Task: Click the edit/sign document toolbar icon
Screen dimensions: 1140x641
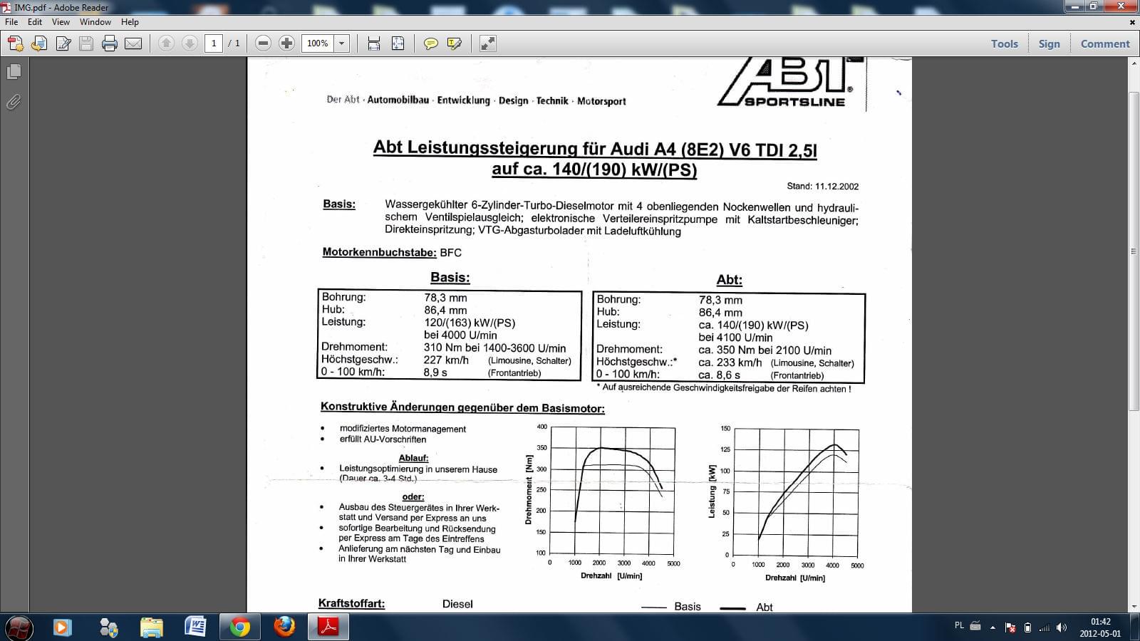Action: pos(63,43)
